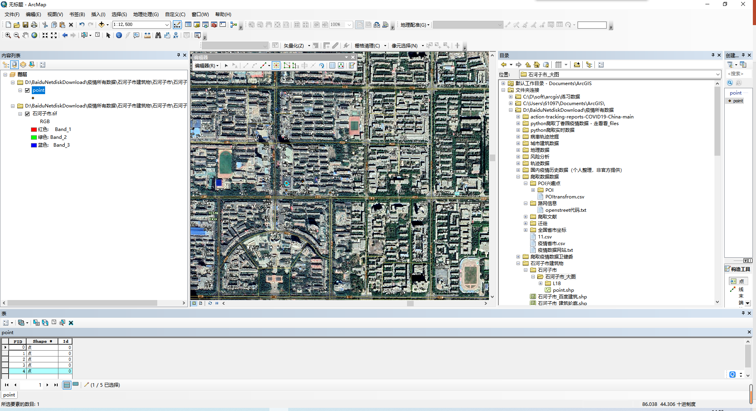
Task: Open the 矢量化(Z) dropdown
Action: [297, 46]
